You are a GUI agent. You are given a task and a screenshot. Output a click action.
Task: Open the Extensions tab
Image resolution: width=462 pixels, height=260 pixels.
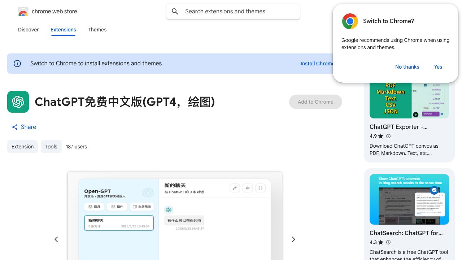pyautogui.click(x=63, y=30)
